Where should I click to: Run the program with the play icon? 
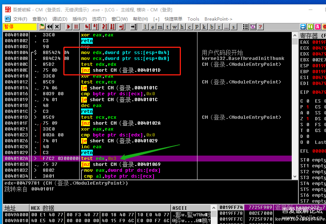[x=69, y=27]
